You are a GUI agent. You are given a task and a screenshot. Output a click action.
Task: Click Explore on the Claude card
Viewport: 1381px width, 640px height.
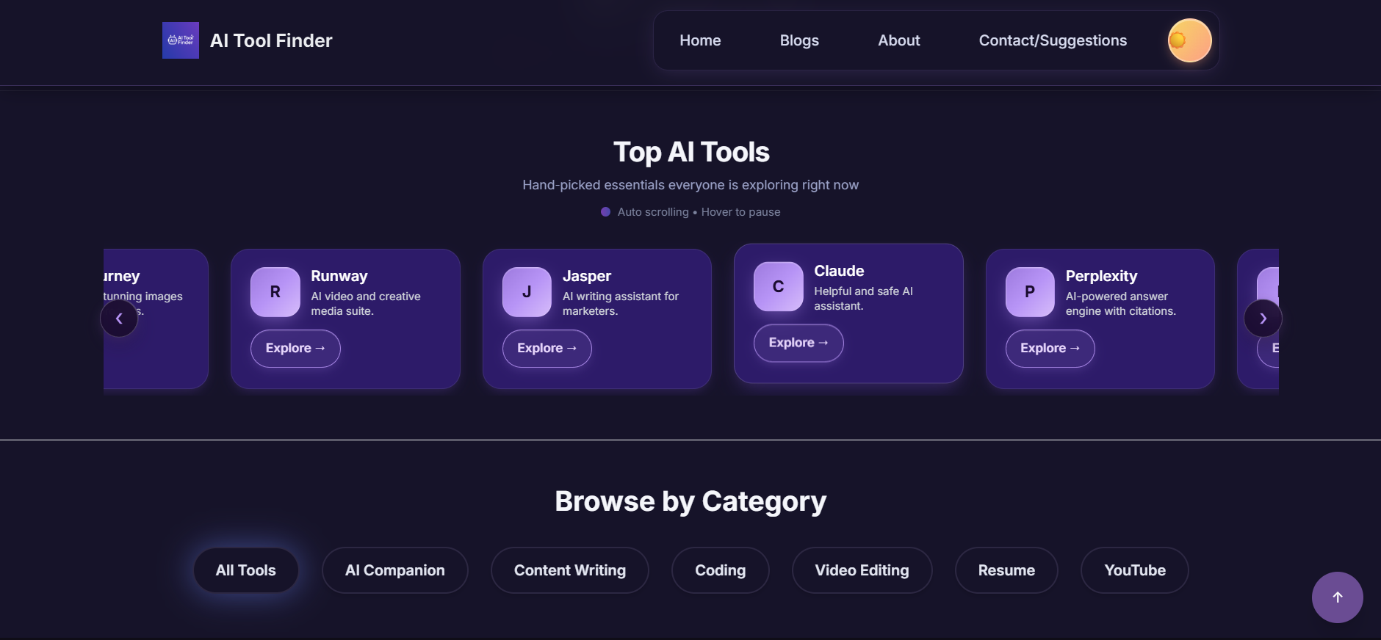(x=798, y=343)
